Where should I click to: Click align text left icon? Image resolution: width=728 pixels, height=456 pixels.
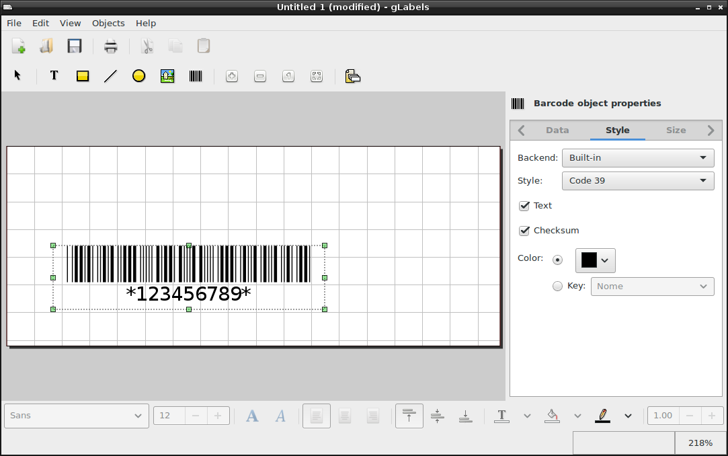(316, 416)
